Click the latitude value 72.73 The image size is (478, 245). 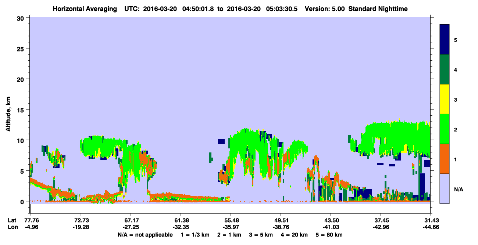(80, 220)
